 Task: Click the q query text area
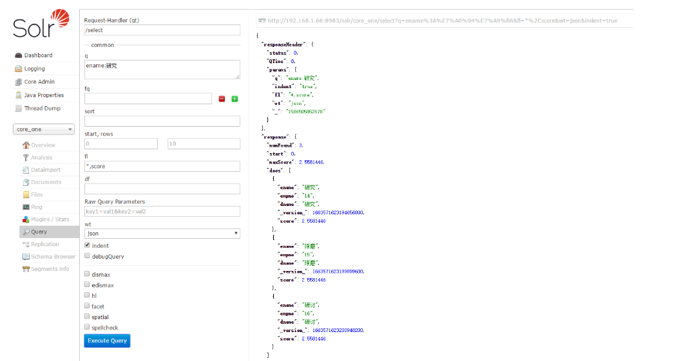tap(162, 69)
